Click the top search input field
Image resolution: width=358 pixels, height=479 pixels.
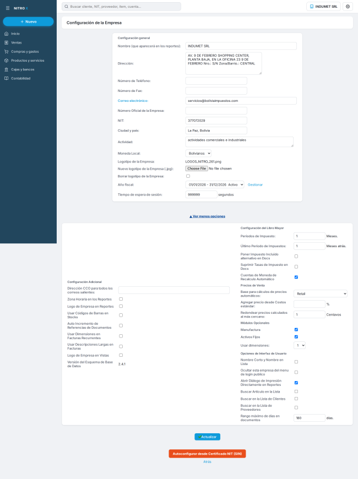(121, 7)
